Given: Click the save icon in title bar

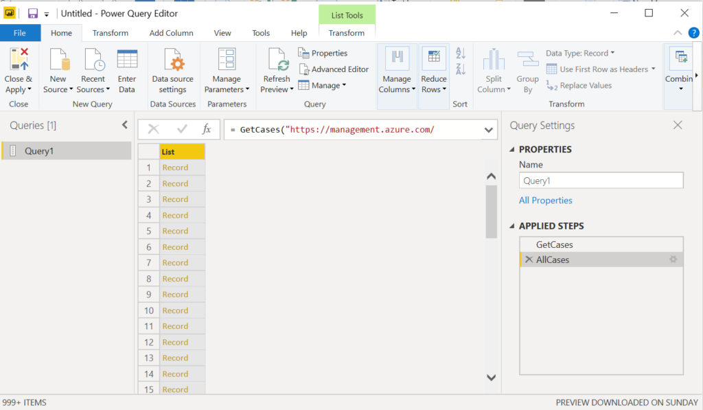Looking at the screenshot, I should pyautogui.click(x=33, y=14).
